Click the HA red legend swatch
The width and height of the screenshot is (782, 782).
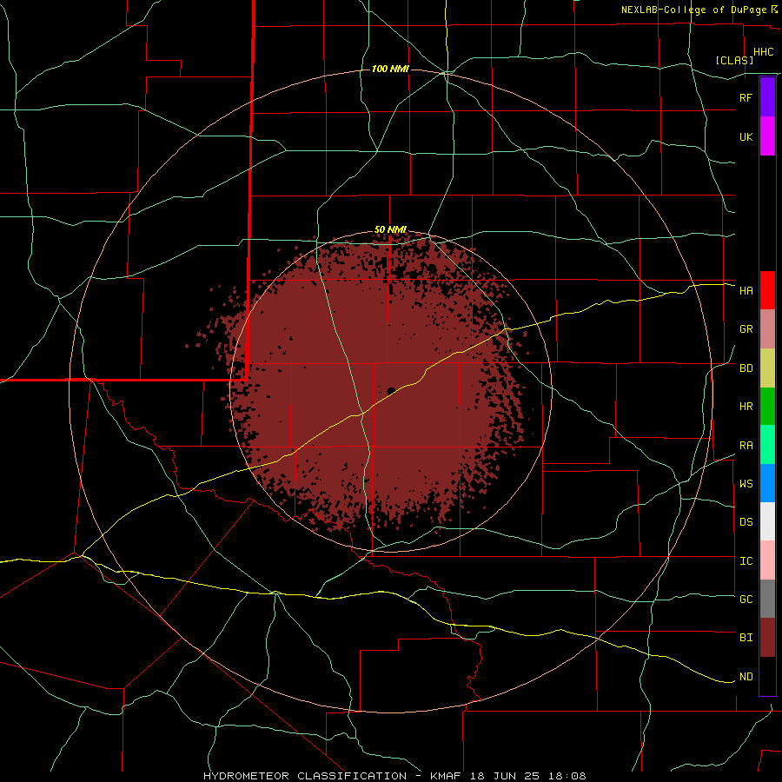767,290
